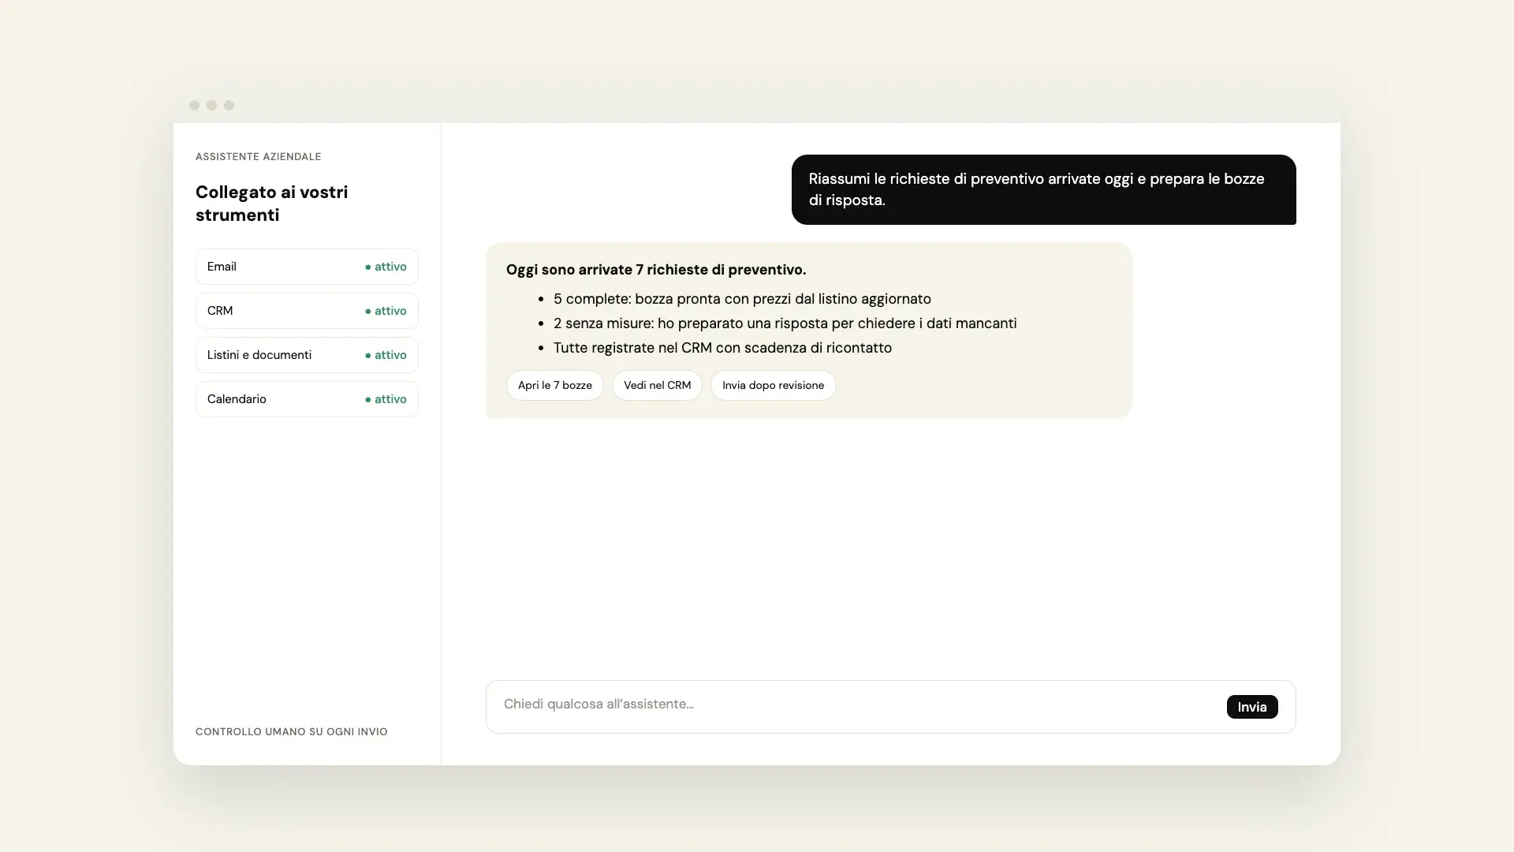This screenshot has width=1514, height=852.
Task: Click the Email 'attivo' status indicator
Action: [386, 267]
